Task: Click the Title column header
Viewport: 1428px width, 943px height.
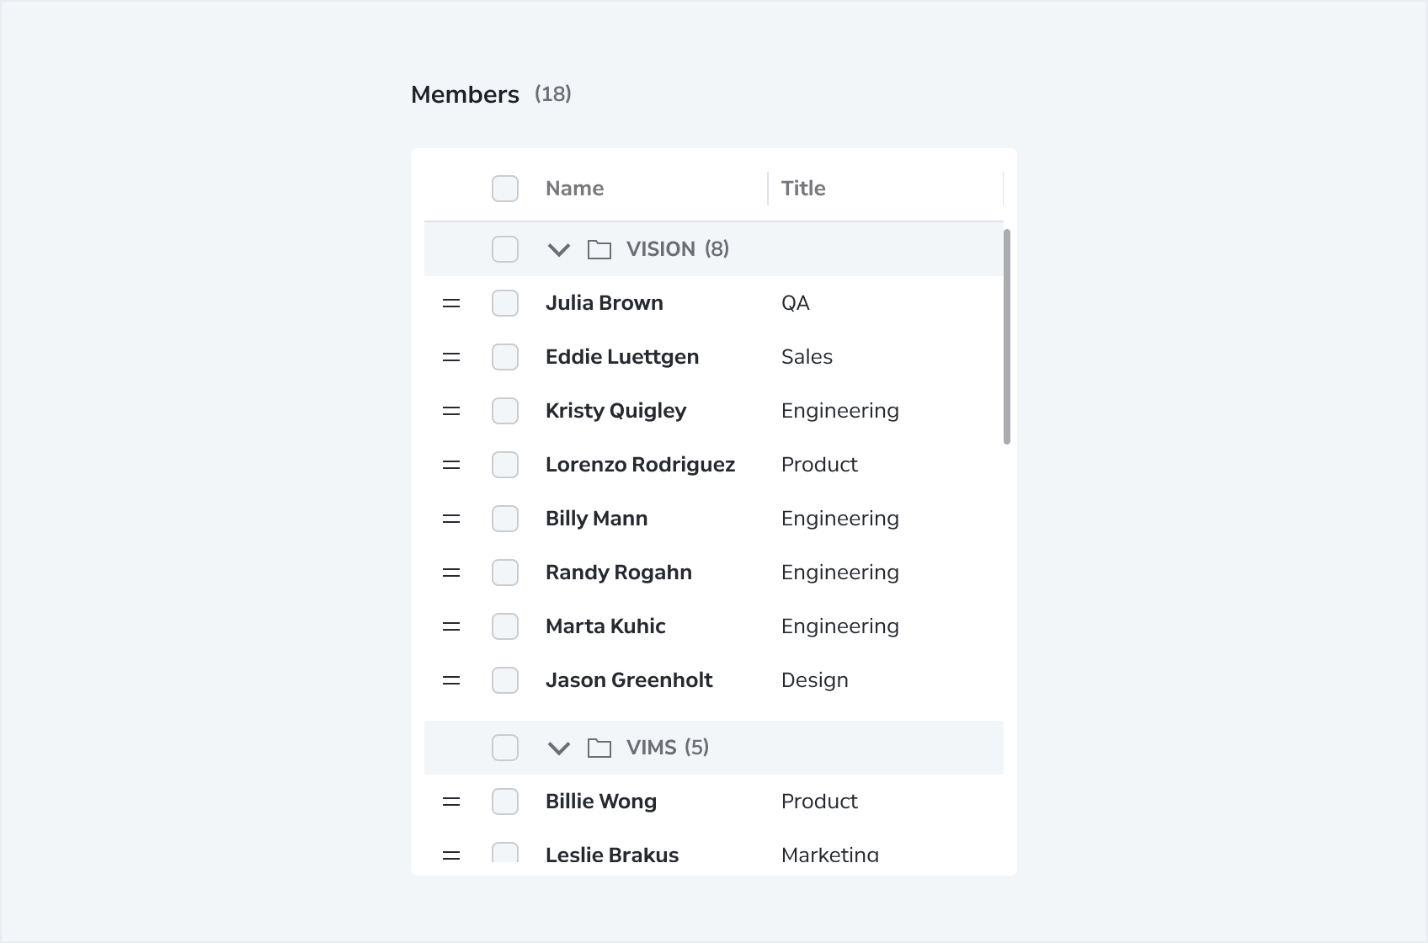Action: [x=803, y=189]
